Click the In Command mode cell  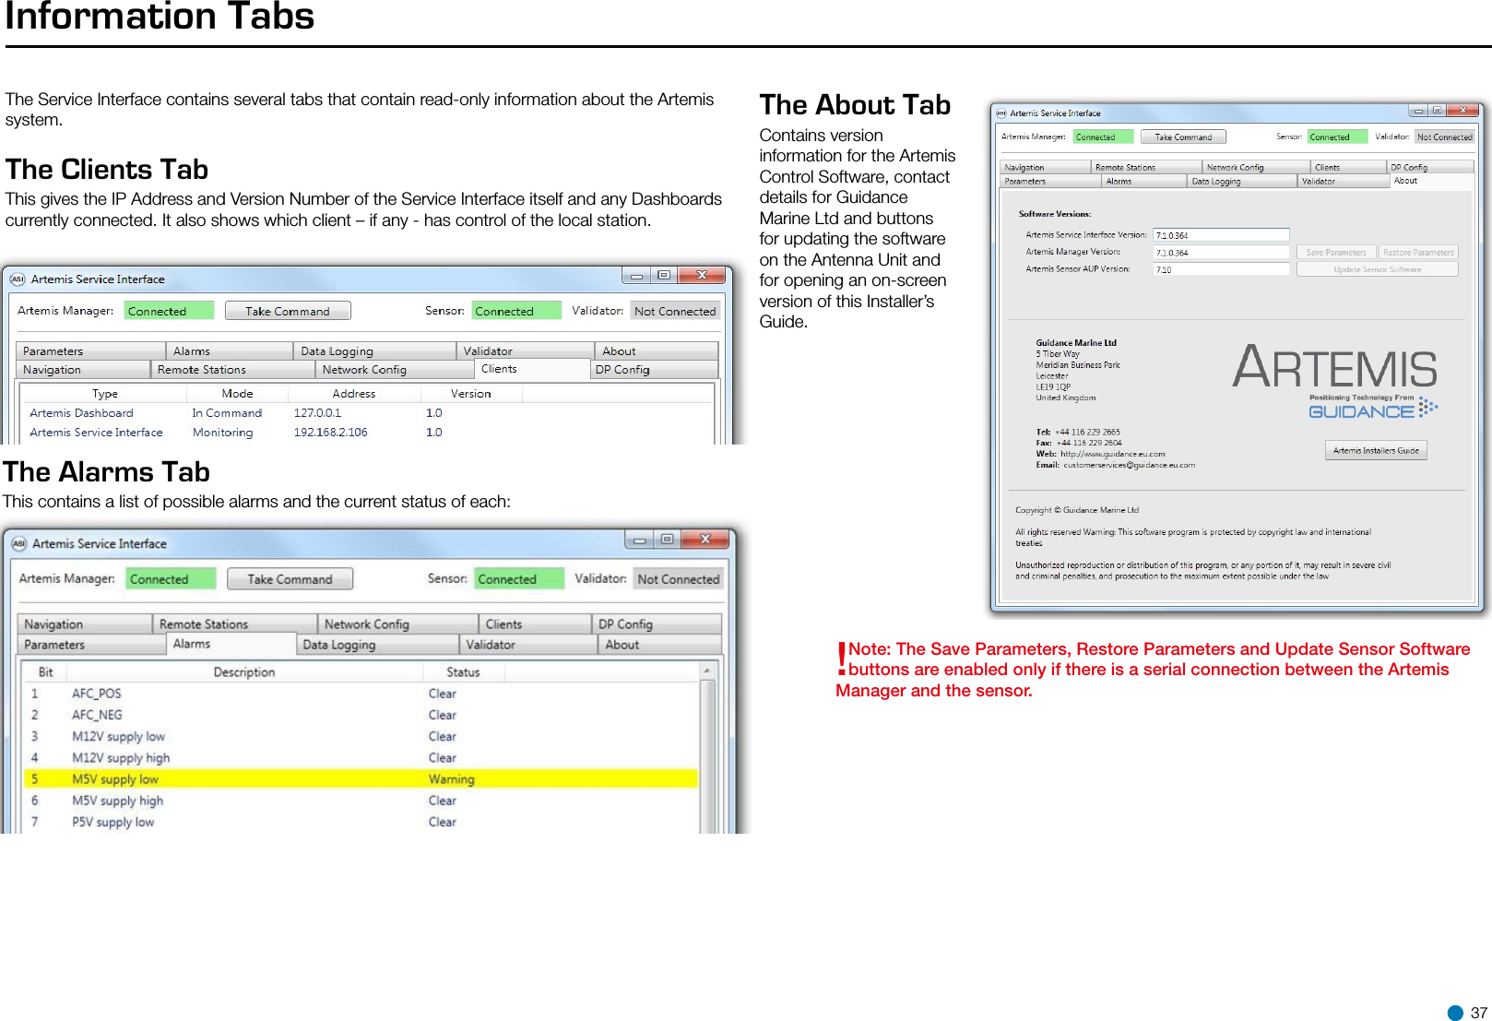tap(227, 413)
